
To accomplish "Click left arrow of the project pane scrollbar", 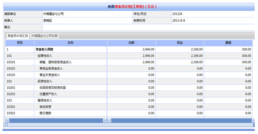I will click(x=7, y=120).
